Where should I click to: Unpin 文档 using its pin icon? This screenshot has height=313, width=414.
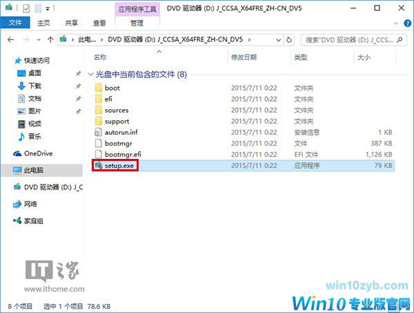tap(78, 99)
